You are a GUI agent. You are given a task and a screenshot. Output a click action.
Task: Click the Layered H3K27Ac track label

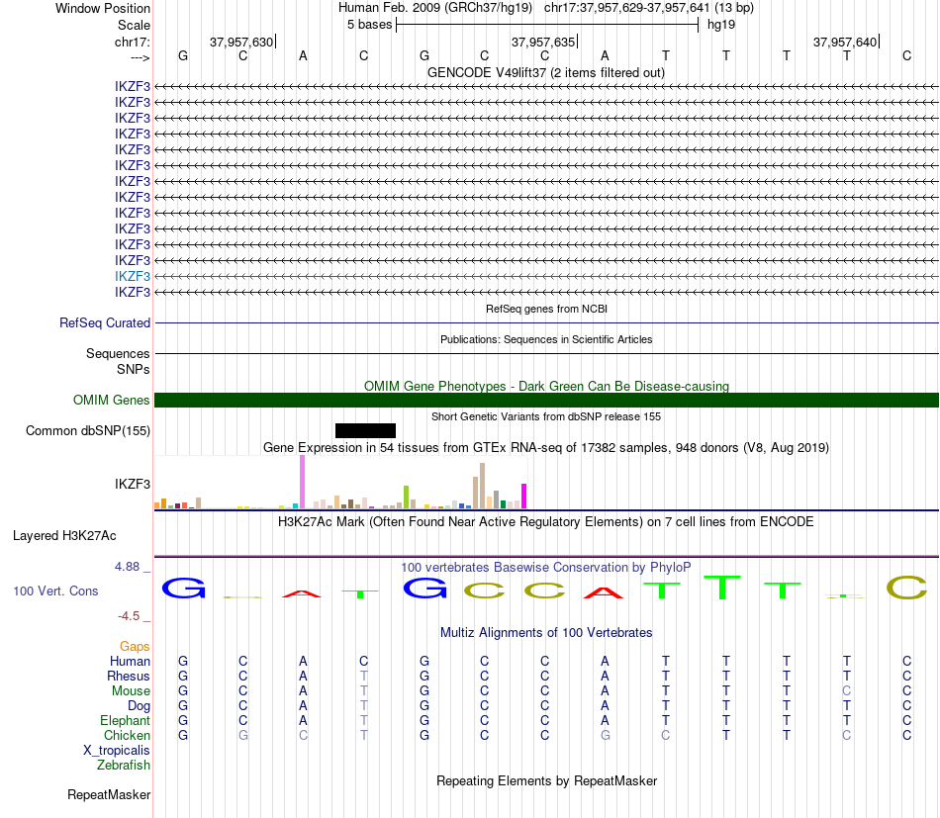[64, 536]
